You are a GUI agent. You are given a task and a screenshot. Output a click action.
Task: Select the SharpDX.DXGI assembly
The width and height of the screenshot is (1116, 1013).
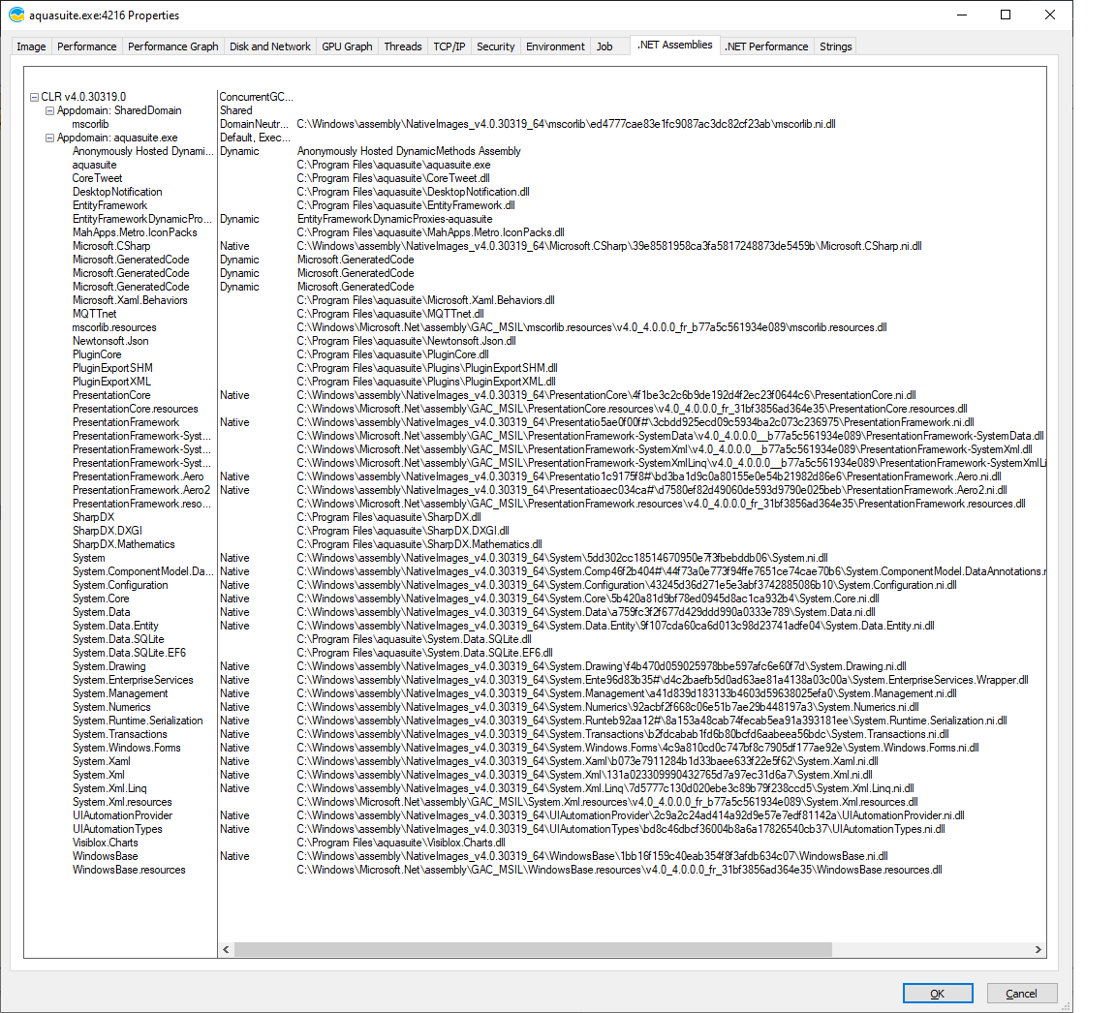coord(108,531)
